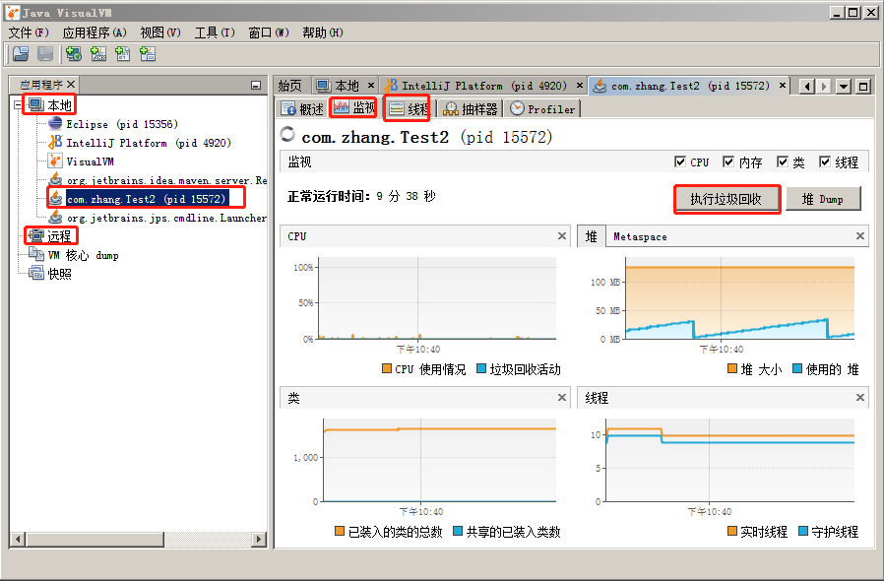Close the com.zhang.Test2 (pid 15572) tab

point(783,85)
